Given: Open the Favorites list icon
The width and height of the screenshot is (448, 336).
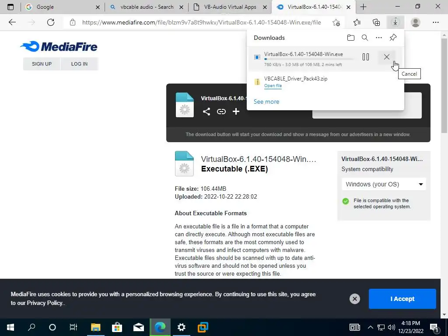Looking at the screenshot, I should click(x=357, y=22).
